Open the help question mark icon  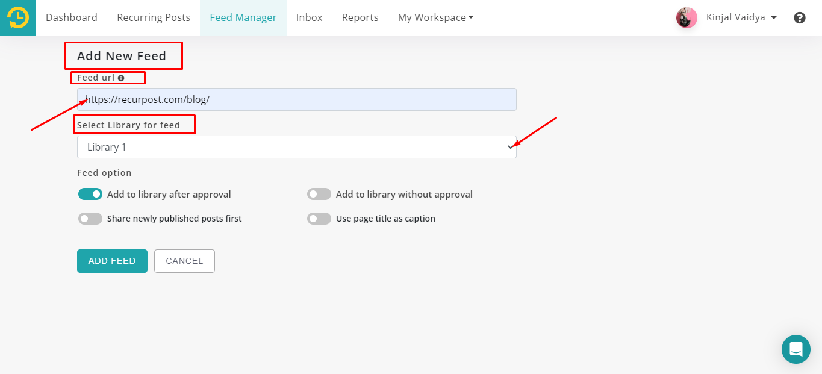point(799,18)
